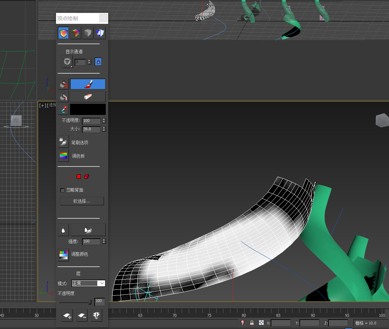The width and height of the screenshot is (389, 329).
Task: Toggle disable vertex color display cube
Action: tap(88, 33)
